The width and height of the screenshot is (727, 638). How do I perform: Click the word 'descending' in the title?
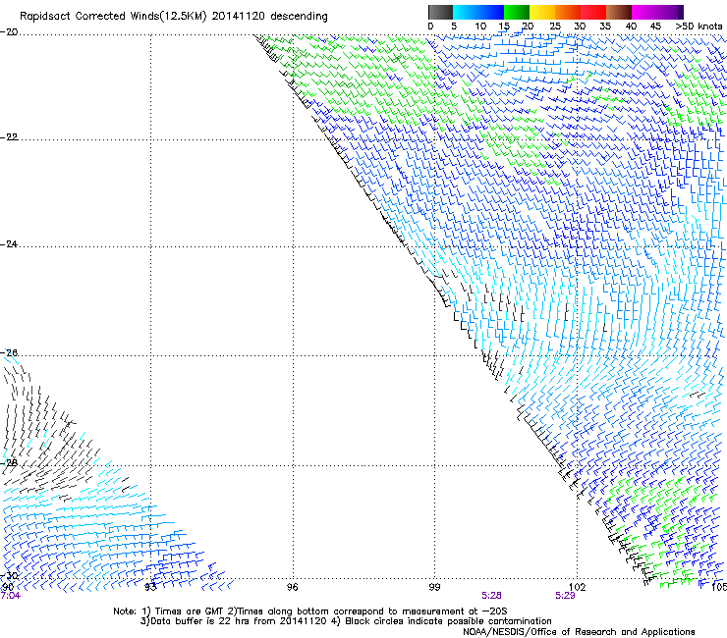(299, 17)
